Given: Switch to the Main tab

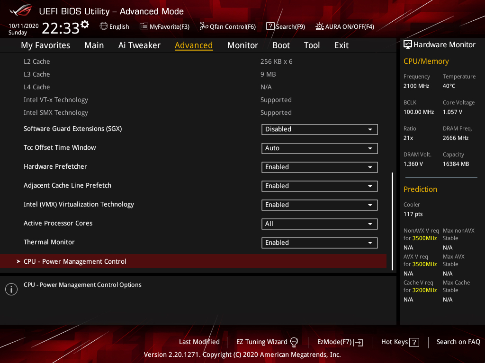Looking at the screenshot, I should point(94,45).
